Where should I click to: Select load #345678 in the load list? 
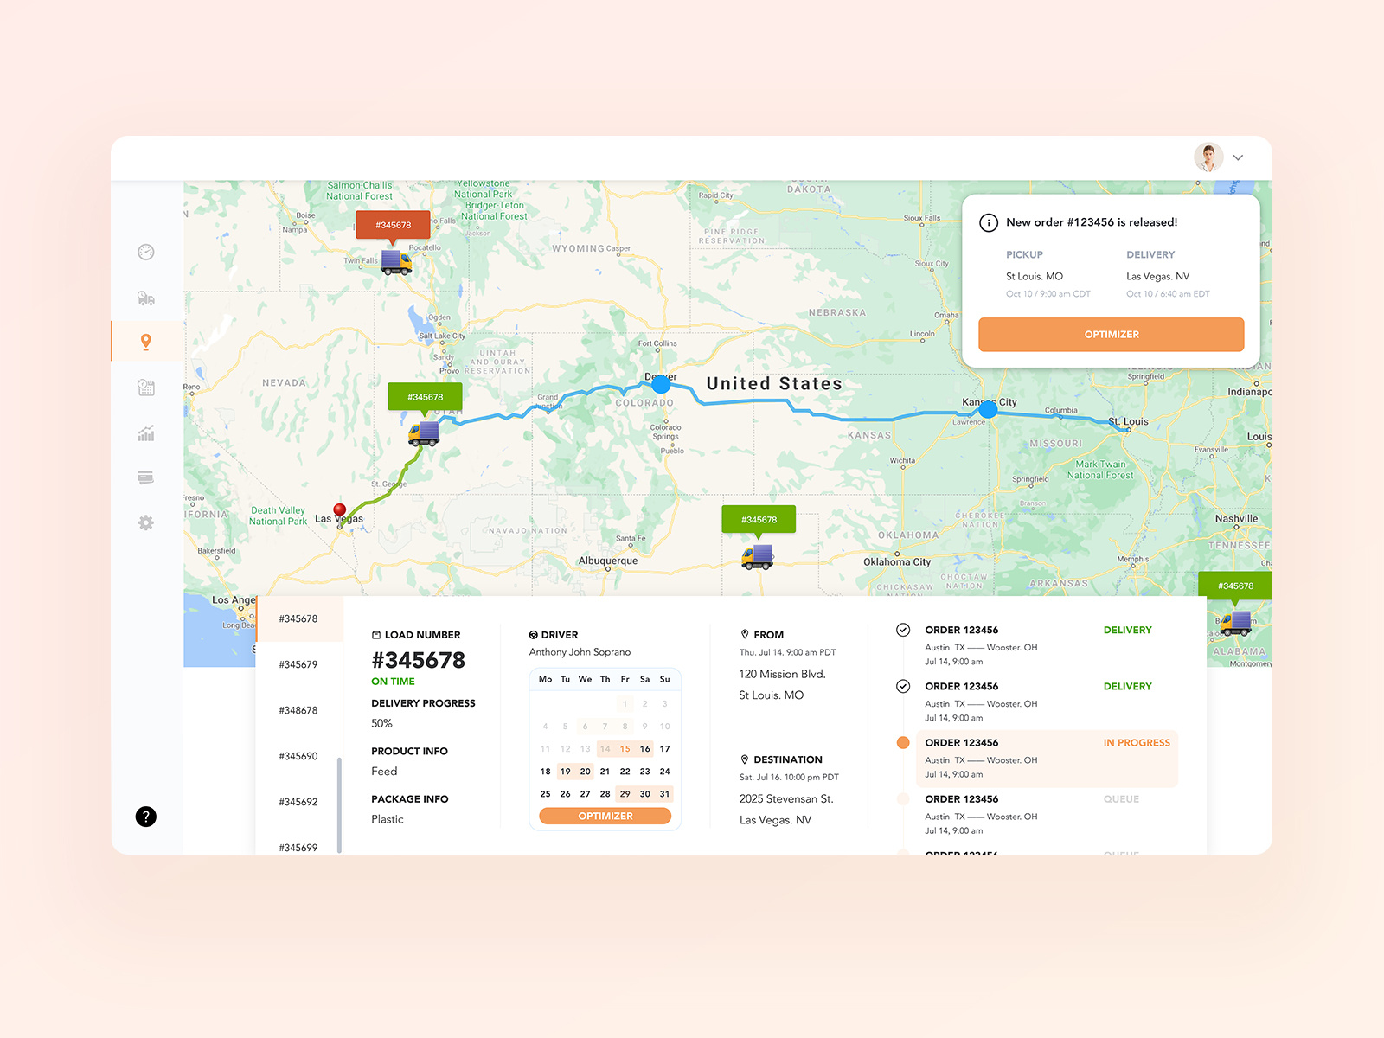tap(298, 618)
